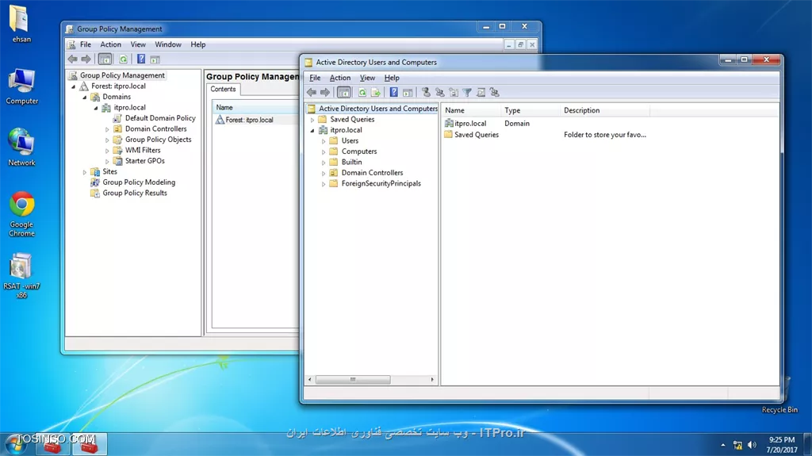The height and width of the screenshot is (456, 812).
Task: Click Type column header in Active Directory list
Action: coord(530,110)
